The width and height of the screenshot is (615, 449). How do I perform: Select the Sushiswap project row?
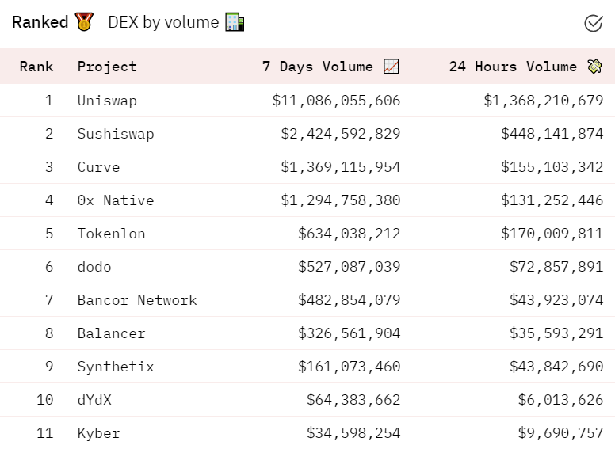(116, 134)
